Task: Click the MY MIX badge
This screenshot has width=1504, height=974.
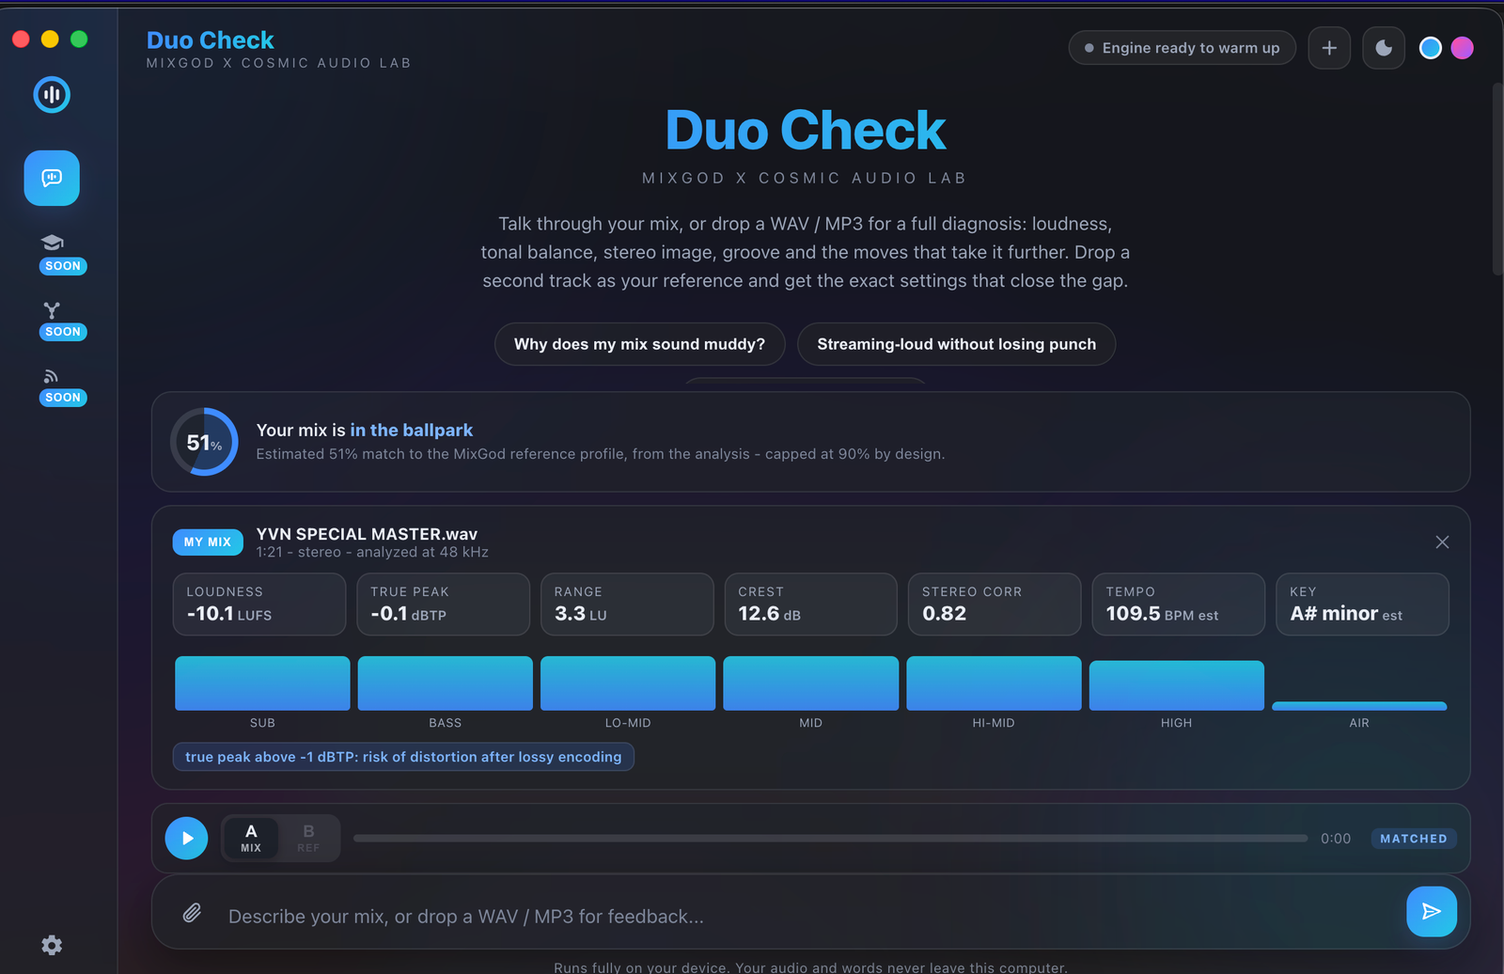Action: pos(208,542)
